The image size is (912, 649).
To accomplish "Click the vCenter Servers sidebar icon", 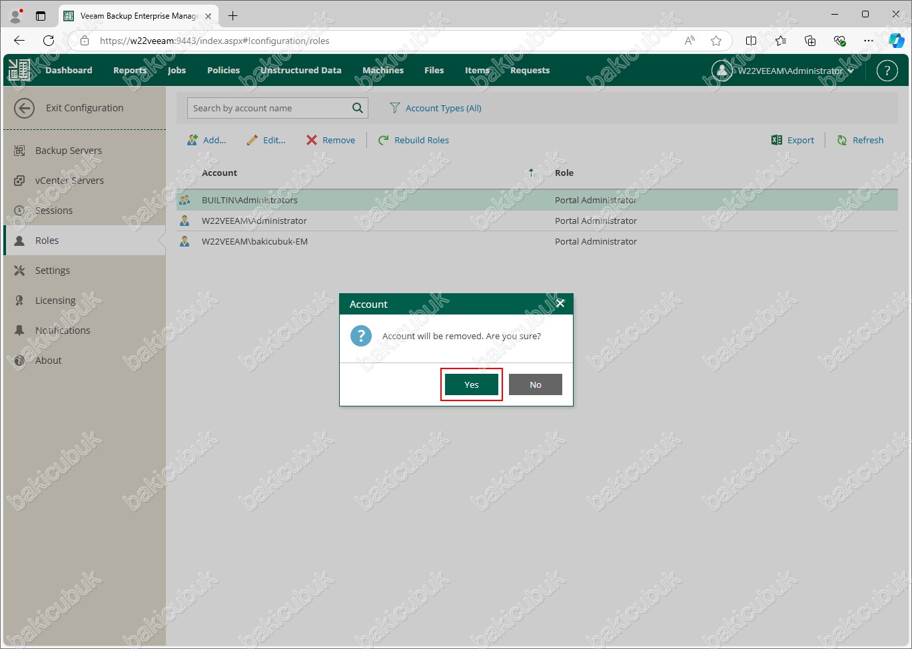I will (19, 181).
